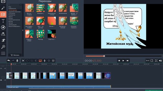Adjust volume via the speaker icon
Viewport: 163px width, 91px height.
(160, 61)
